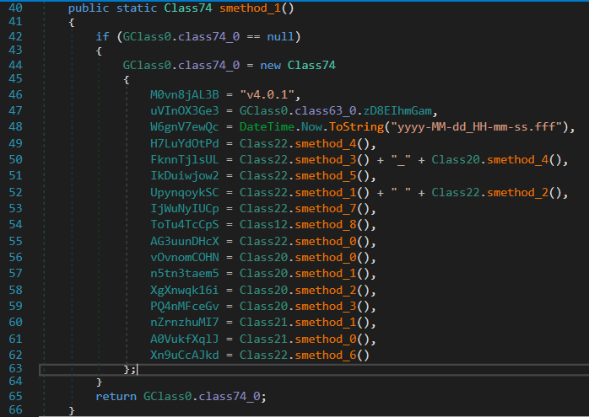Click the n5tn3taem5 property name
The height and width of the screenshot is (417, 589).
point(185,274)
